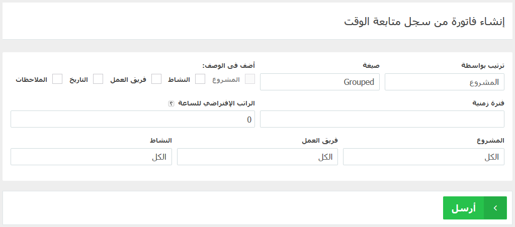Open the صيغة dropdown showing Grouped

(320, 82)
